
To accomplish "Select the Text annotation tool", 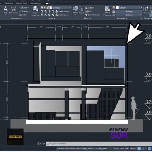I will click(6, 10).
